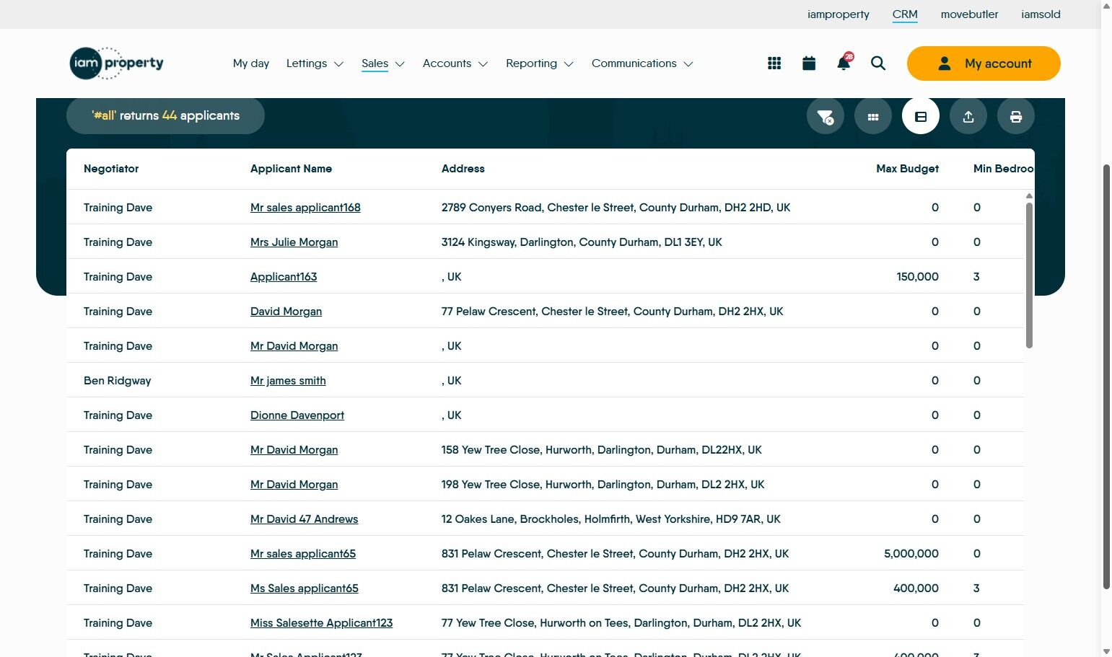The height and width of the screenshot is (657, 1112).
Task: Select min bedrooms '3' in Applicant163 row
Action: (x=976, y=277)
